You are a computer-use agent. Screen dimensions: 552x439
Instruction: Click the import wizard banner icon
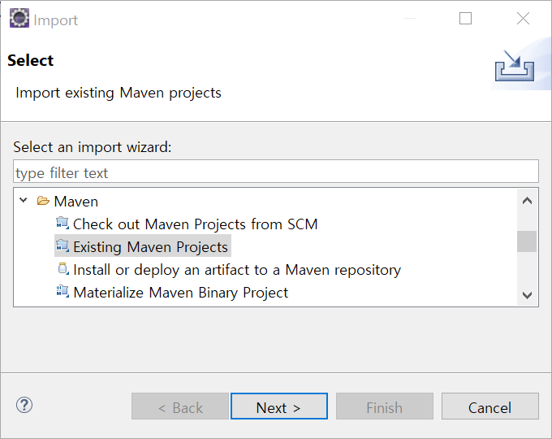[x=515, y=67]
